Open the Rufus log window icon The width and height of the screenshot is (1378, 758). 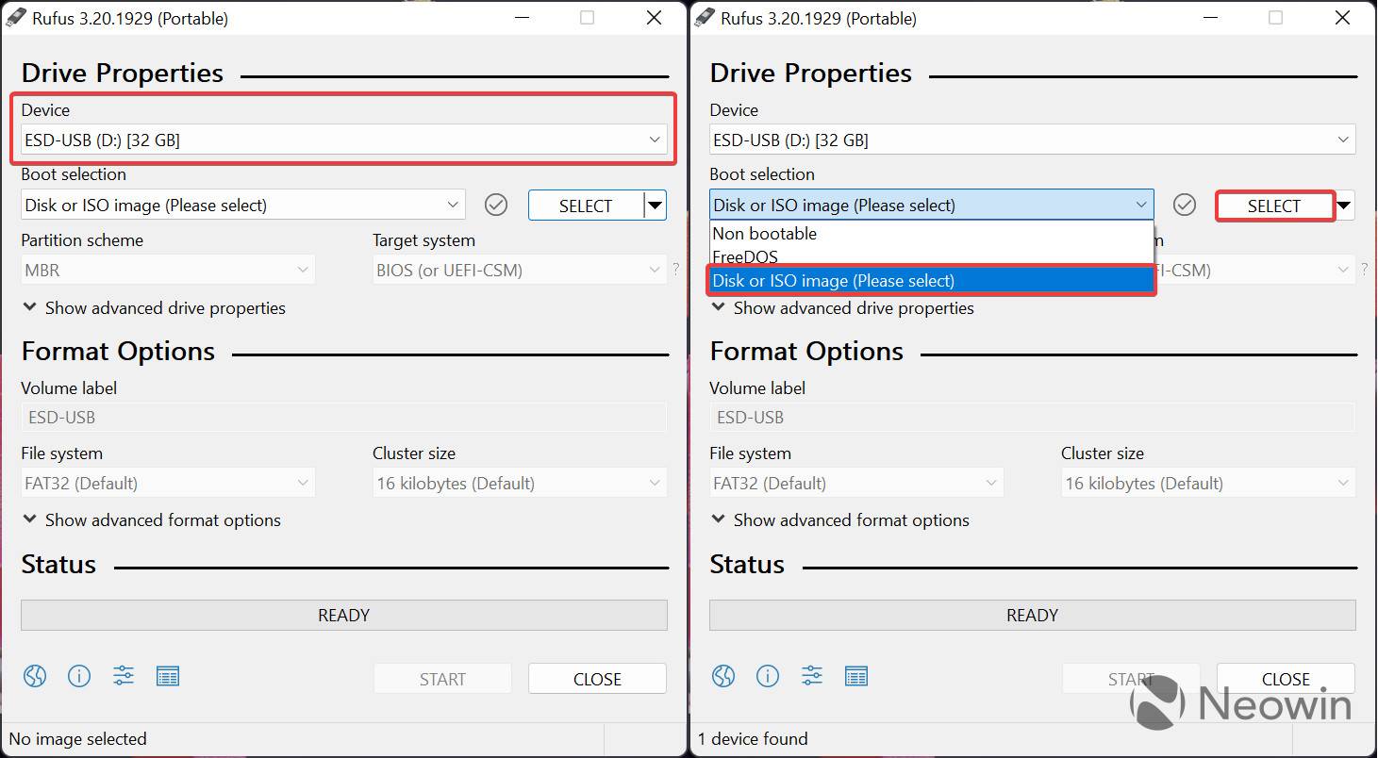pos(168,676)
